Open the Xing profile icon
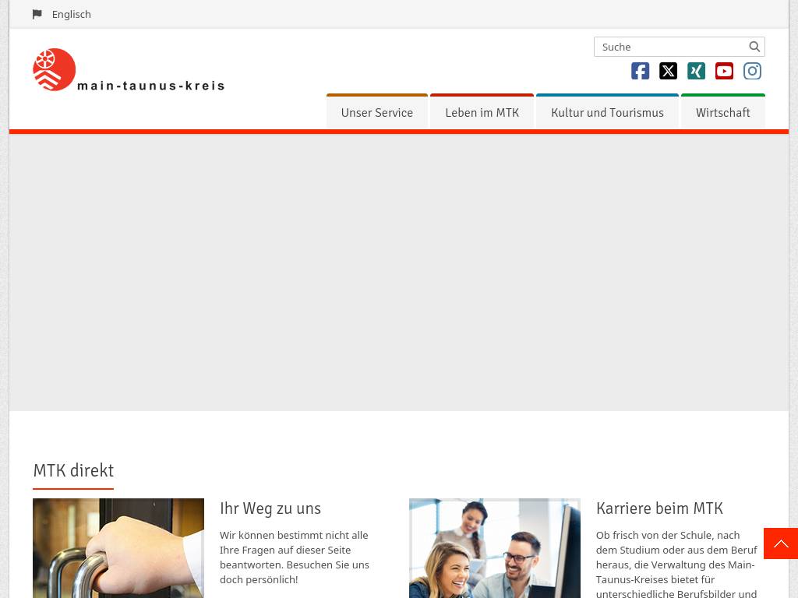The height and width of the screenshot is (598, 798). (x=696, y=71)
